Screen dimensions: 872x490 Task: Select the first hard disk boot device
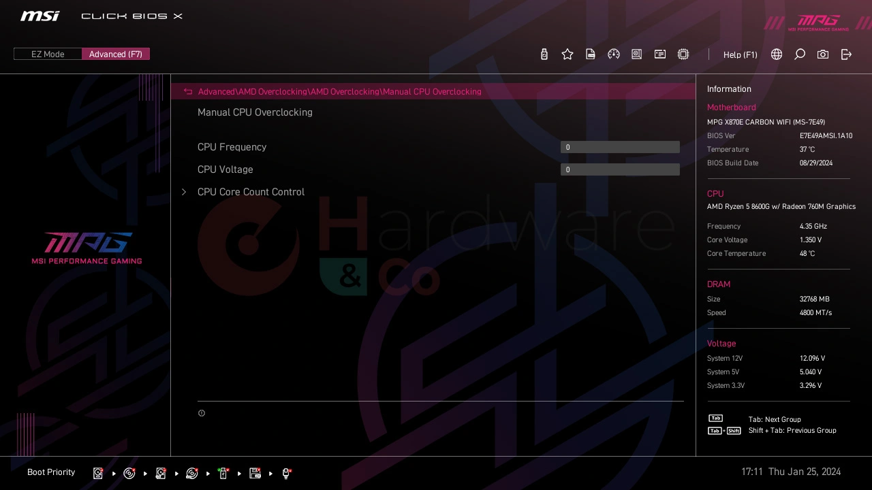coord(99,473)
